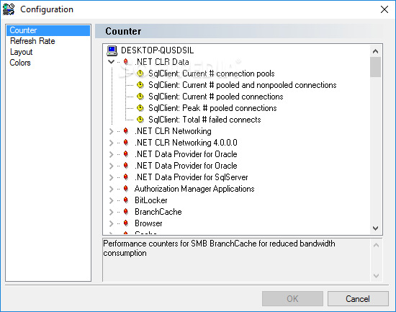396x312 pixels.
Task: Click the DESKTOP-QUSDSIL computer icon
Action: pos(112,50)
